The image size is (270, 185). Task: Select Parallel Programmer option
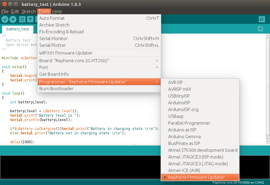click(200, 123)
